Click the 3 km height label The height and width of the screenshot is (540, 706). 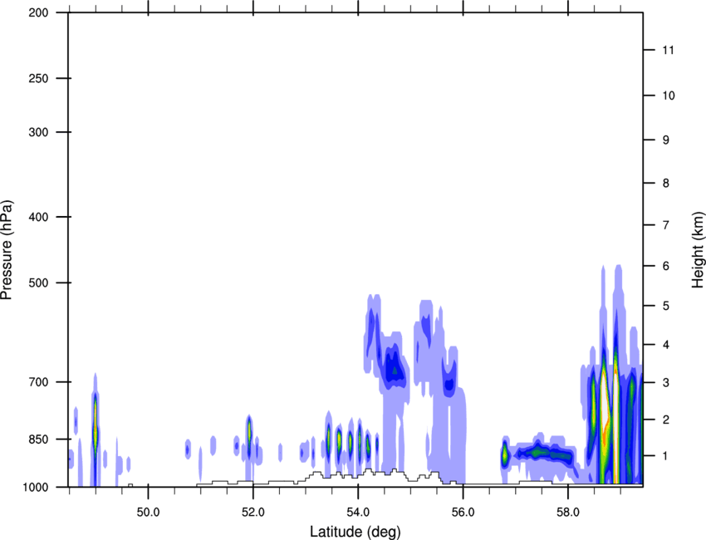666,383
